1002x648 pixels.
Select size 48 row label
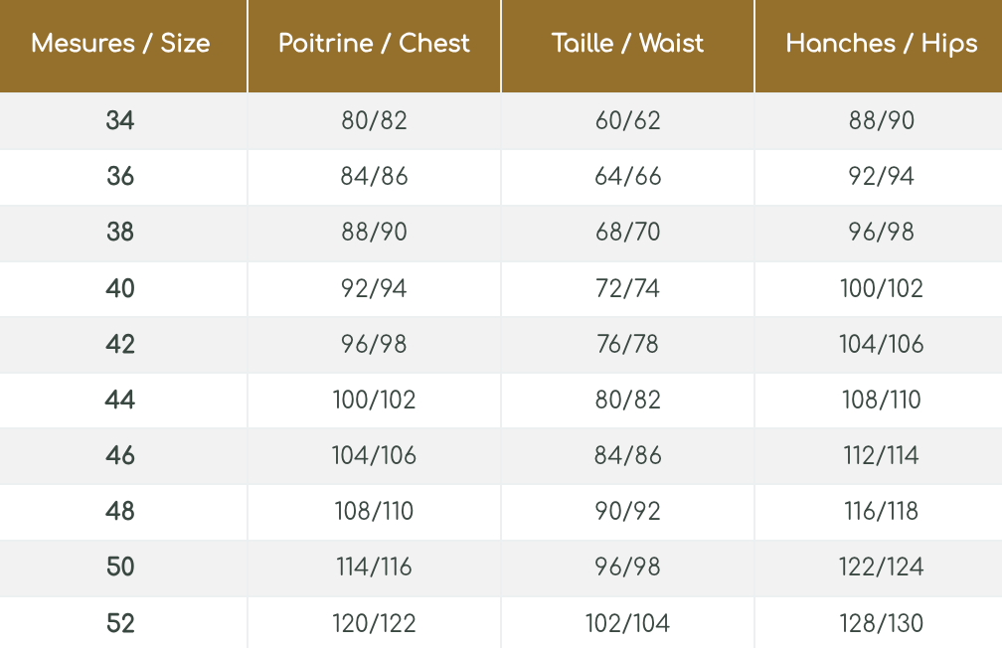120,511
